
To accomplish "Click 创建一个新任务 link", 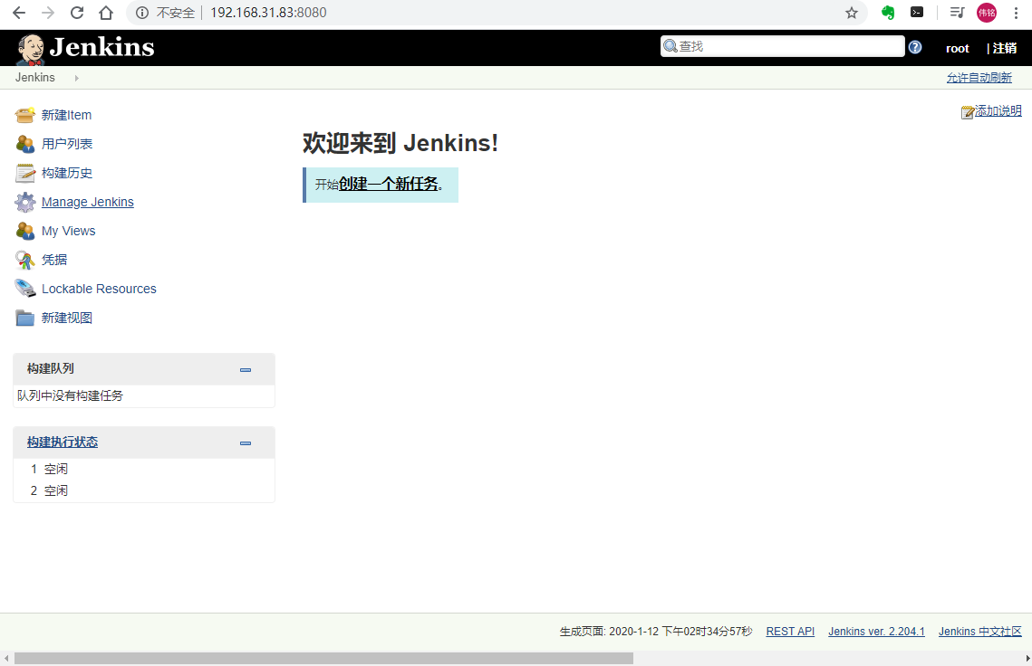I will (x=389, y=184).
